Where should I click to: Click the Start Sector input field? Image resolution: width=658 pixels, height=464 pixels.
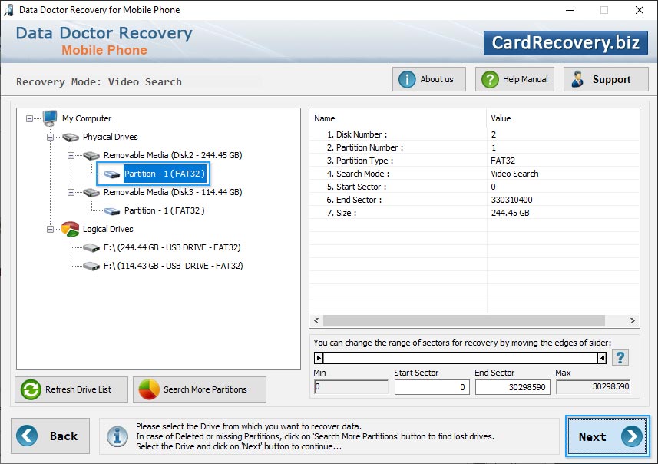[432, 387]
